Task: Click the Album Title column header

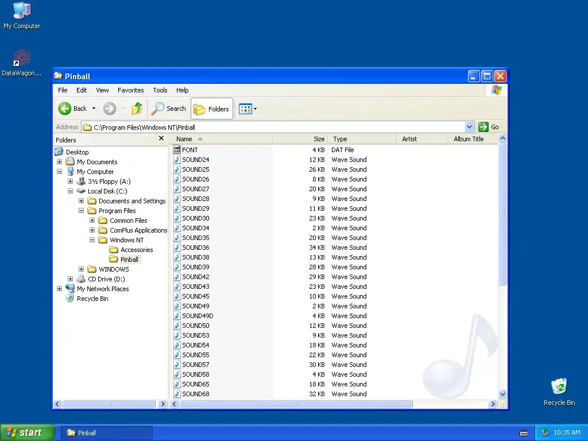Action: coord(473,139)
